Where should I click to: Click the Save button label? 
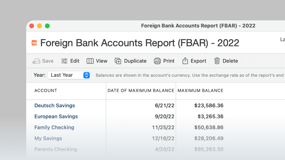pyautogui.click(x=48, y=61)
